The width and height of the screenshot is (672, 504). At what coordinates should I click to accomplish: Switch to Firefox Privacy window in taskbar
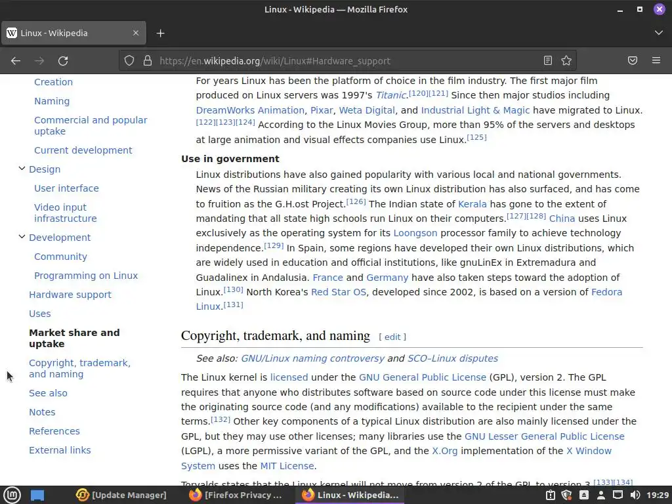tap(236, 495)
